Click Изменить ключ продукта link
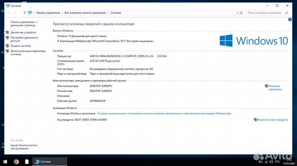 click(x=272, y=120)
